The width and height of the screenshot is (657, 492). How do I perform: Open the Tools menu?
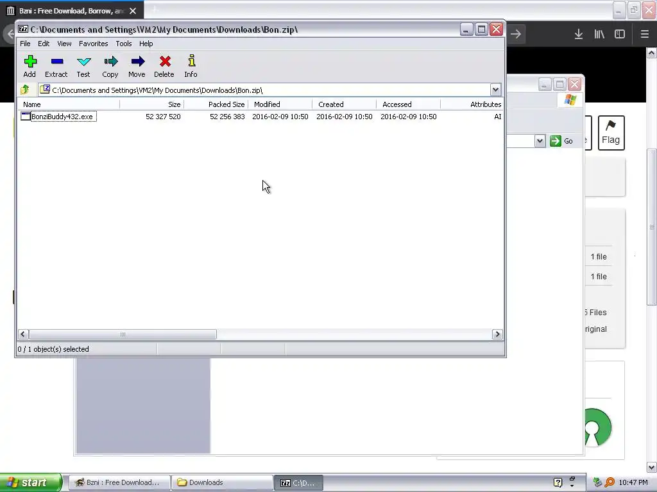click(124, 44)
